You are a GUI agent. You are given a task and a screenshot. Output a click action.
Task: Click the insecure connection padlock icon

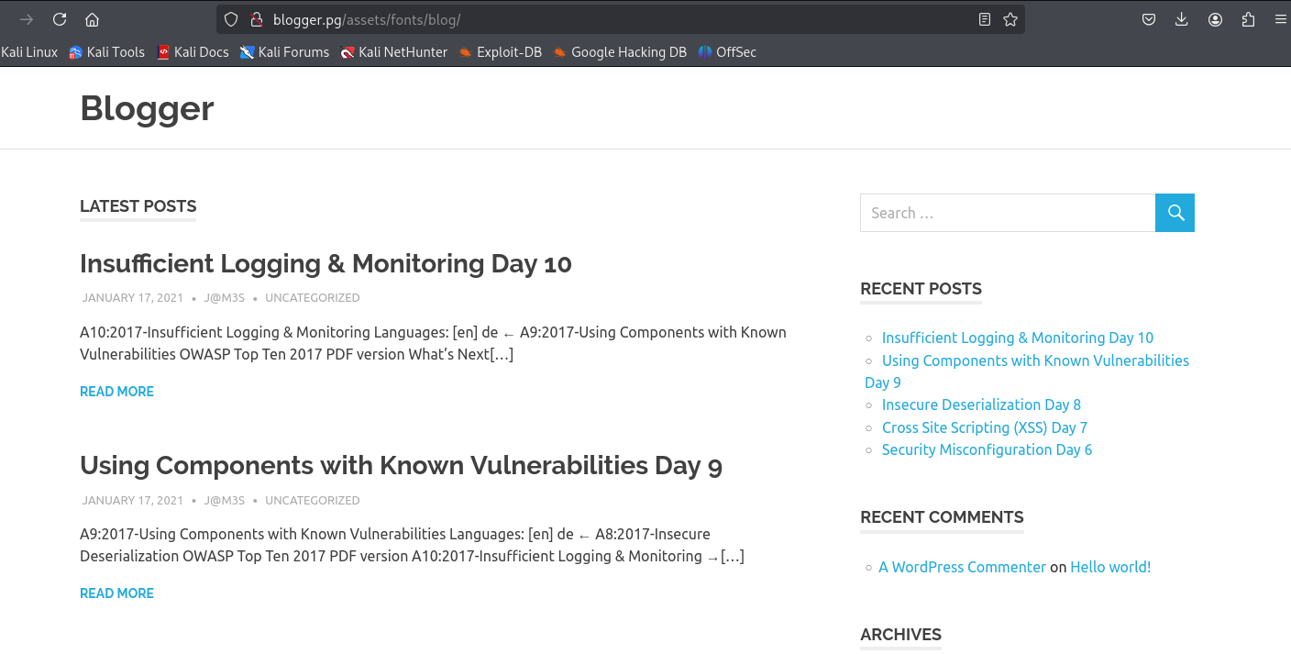[x=257, y=19]
